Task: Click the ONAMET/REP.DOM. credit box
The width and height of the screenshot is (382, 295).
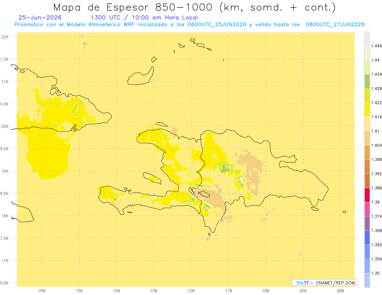Action: point(325,283)
